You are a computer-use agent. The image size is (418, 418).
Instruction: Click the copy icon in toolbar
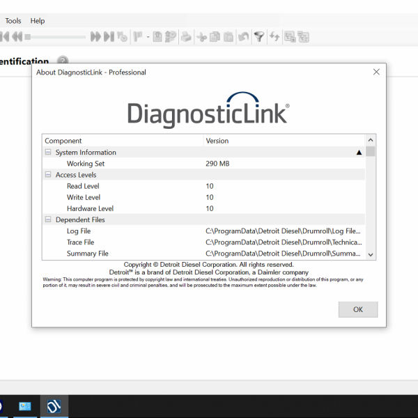[215, 37]
